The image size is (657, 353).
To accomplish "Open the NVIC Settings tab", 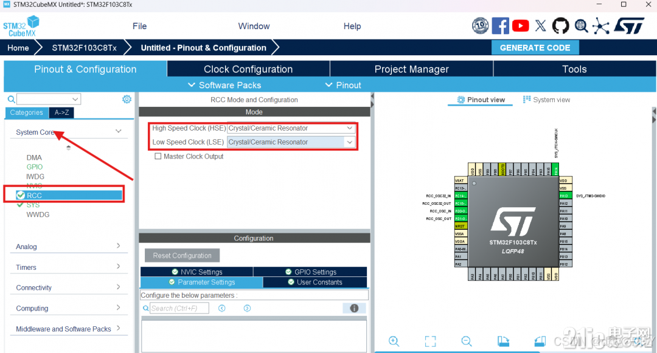I will [197, 272].
